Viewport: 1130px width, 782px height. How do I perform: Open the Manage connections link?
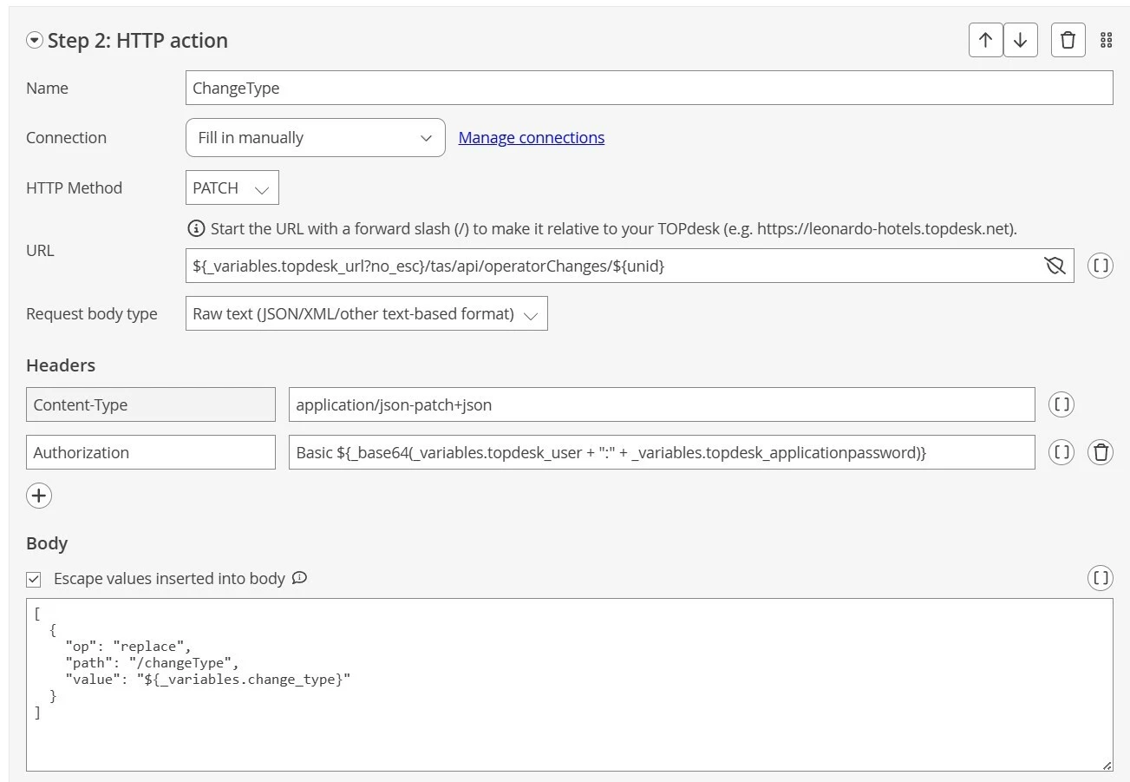click(x=531, y=137)
